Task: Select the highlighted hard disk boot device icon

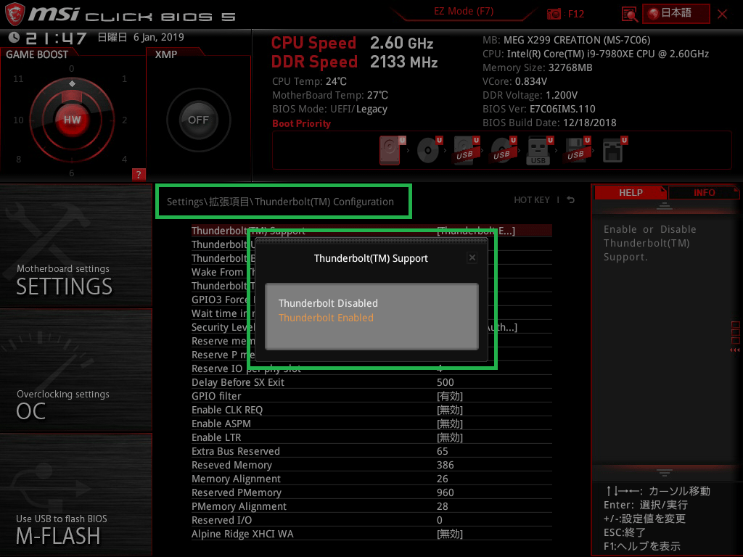Action: [391, 150]
